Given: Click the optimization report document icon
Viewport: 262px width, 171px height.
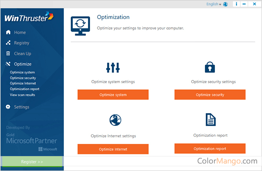Looking at the screenshot, I should coord(210,119).
